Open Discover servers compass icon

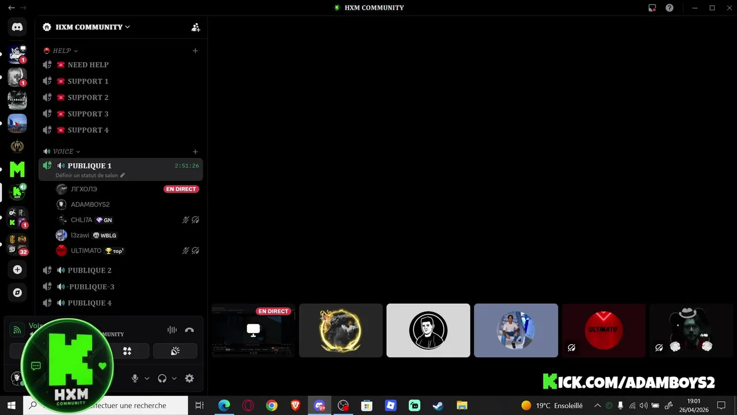pos(17,293)
